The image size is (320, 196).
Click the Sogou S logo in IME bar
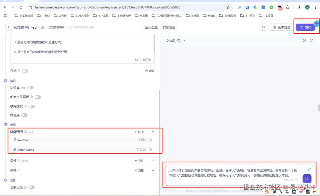point(267,192)
